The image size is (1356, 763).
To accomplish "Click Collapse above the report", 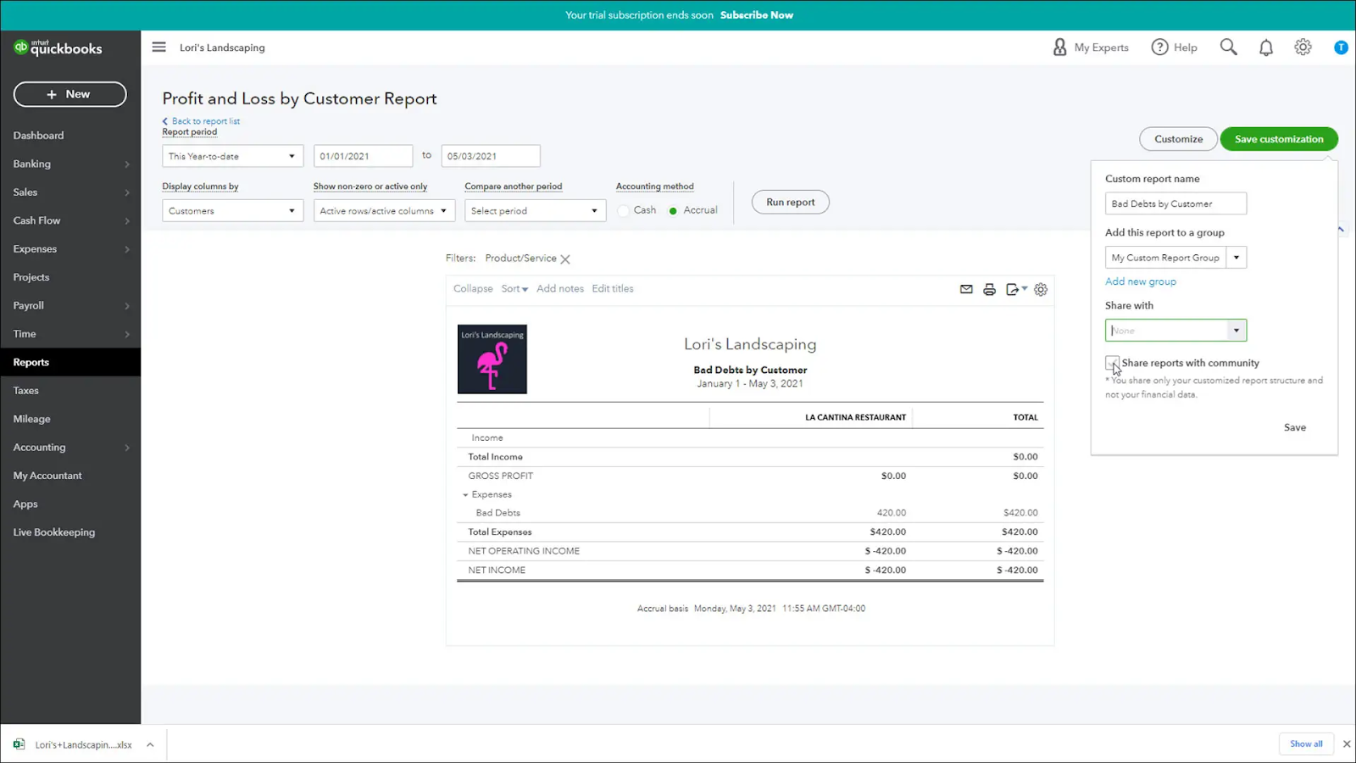I will pos(473,289).
